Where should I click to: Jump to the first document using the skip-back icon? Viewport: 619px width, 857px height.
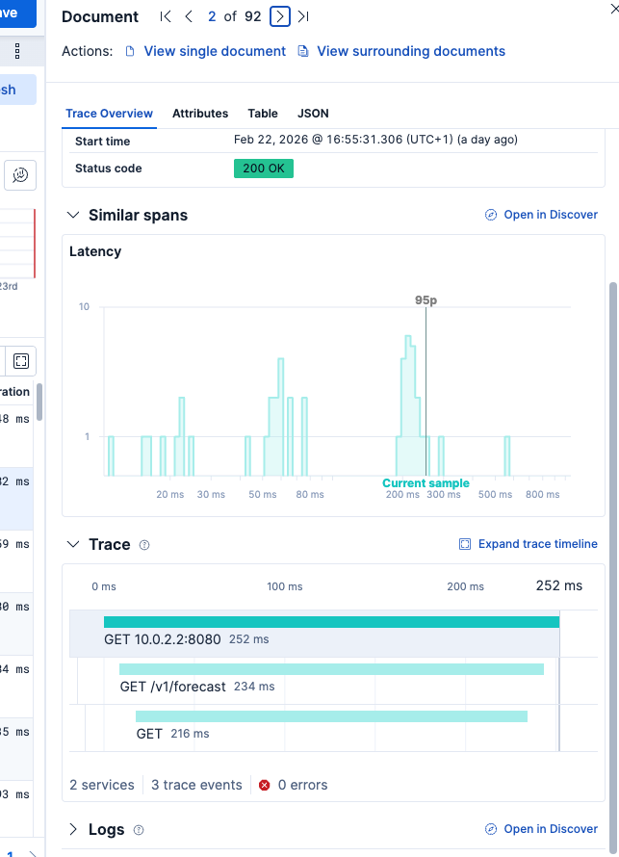[x=165, y=16]
